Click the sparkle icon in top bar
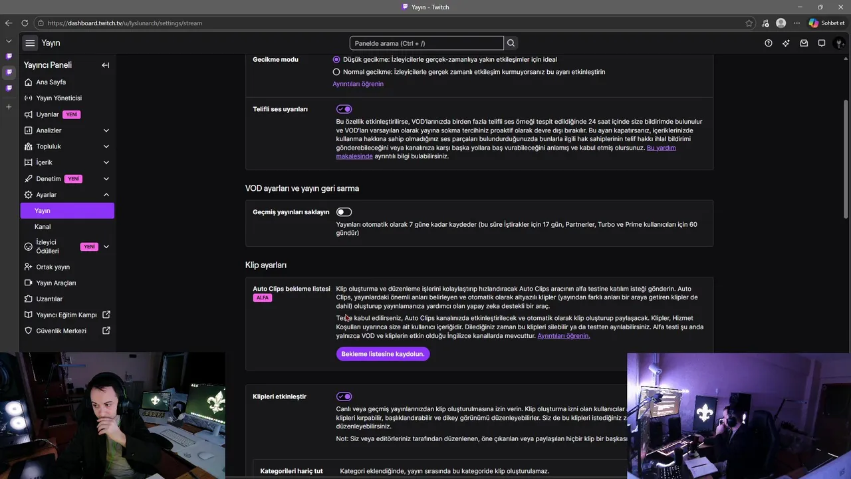Screen dimensions: 851x479 [x=786, y=43]
